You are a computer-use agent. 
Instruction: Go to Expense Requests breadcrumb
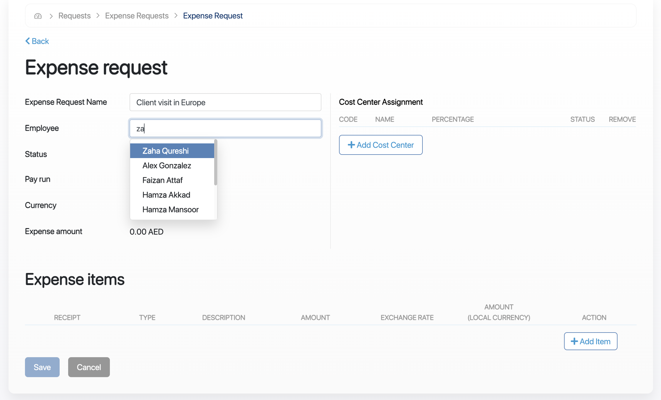click(137, 16)
